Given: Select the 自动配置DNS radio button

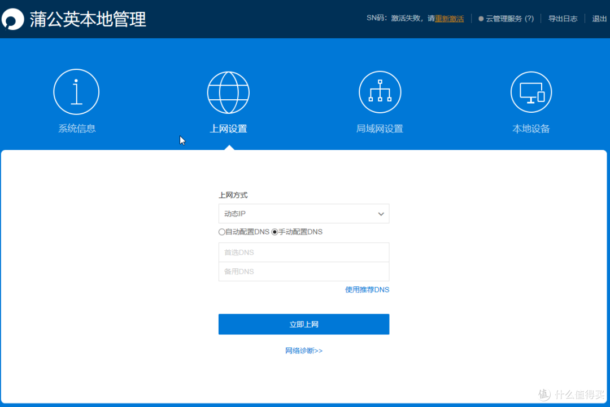Looking at the screenshot, I should 222,232.
